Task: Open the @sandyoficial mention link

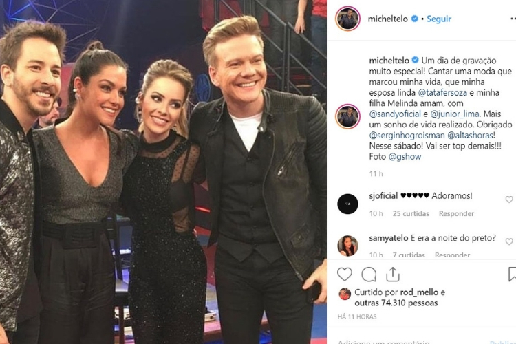Action: click(395, 114)
